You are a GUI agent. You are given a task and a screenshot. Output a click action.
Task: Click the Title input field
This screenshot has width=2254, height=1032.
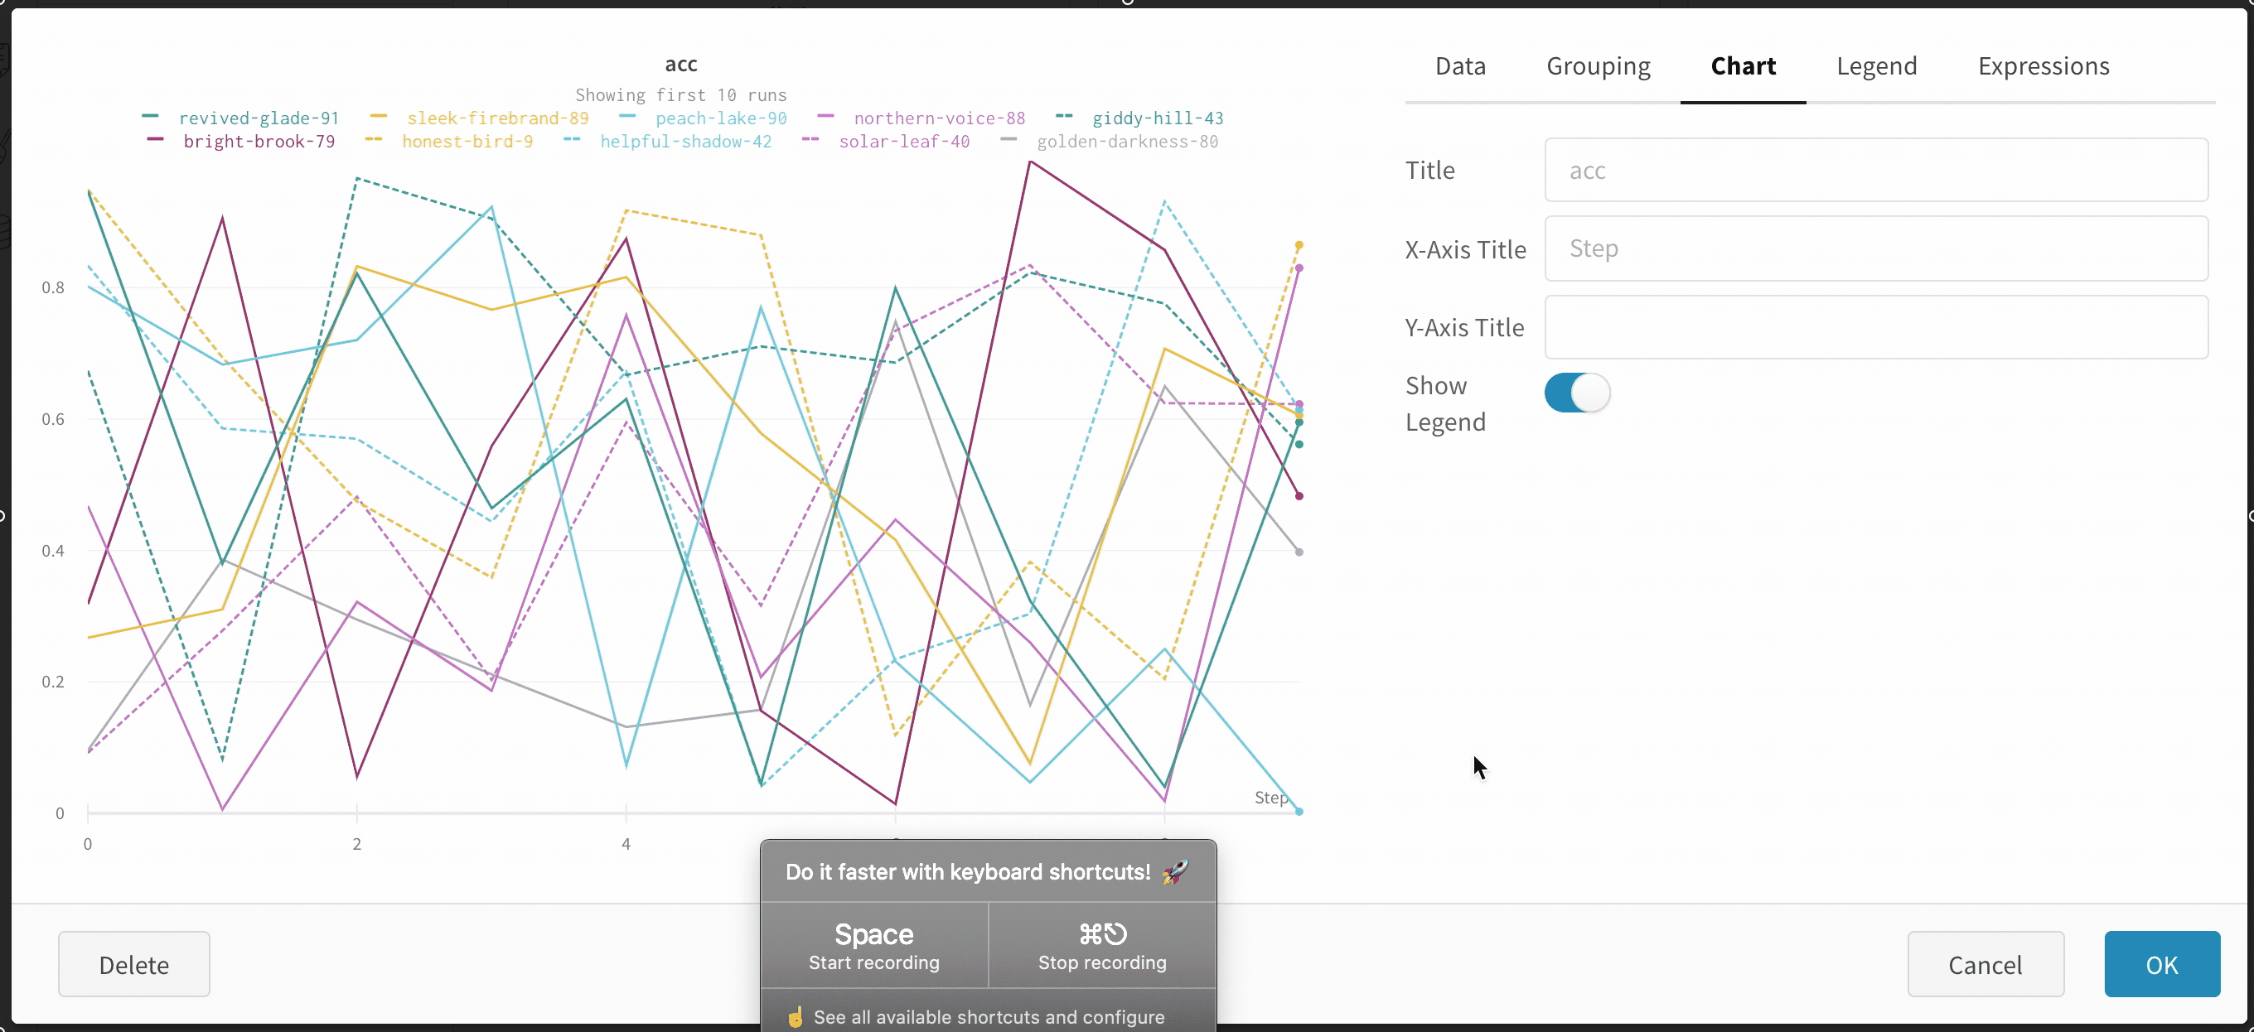click(1875, 170)
